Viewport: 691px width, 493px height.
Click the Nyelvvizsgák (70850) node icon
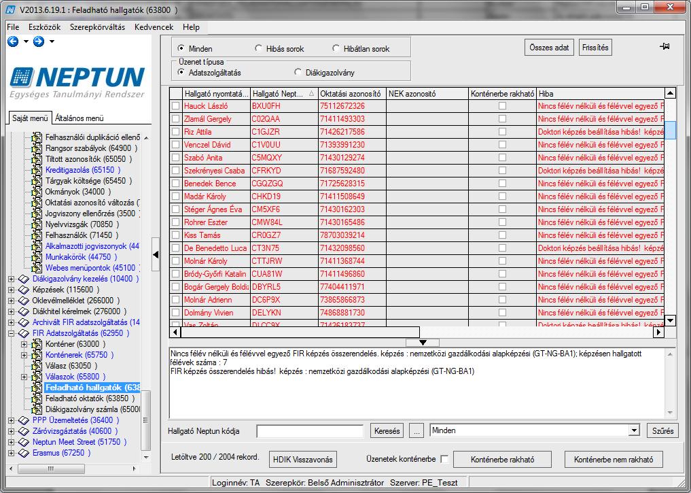(37, 224)
